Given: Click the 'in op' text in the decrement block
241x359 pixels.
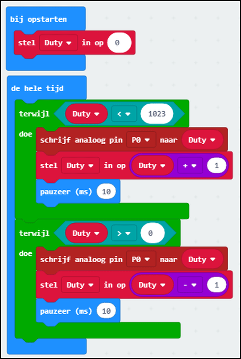Looking at the screenshot, I should [x=115, y=285].
